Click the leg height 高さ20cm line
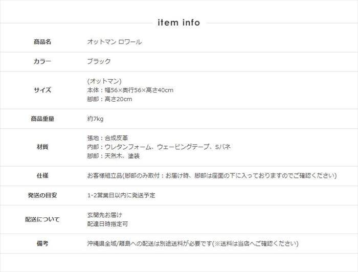 pos(110,99)
